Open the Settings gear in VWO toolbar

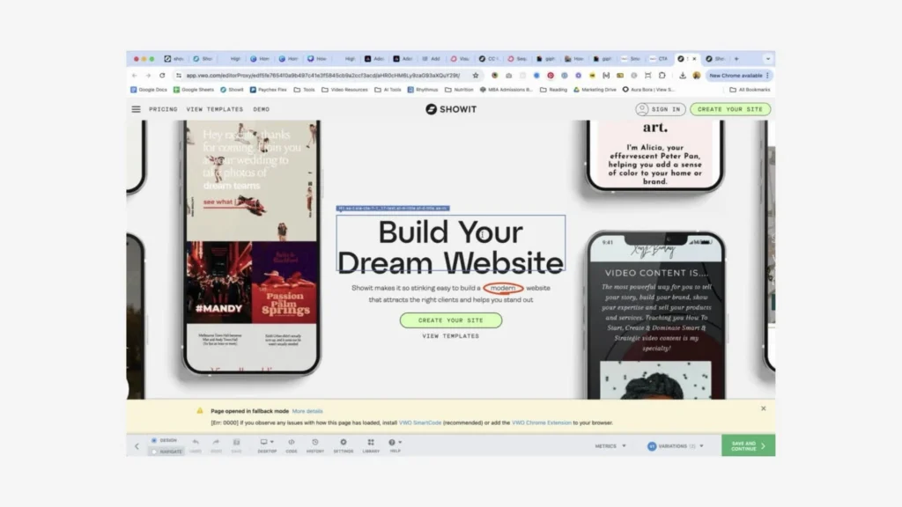pos(343,444)
